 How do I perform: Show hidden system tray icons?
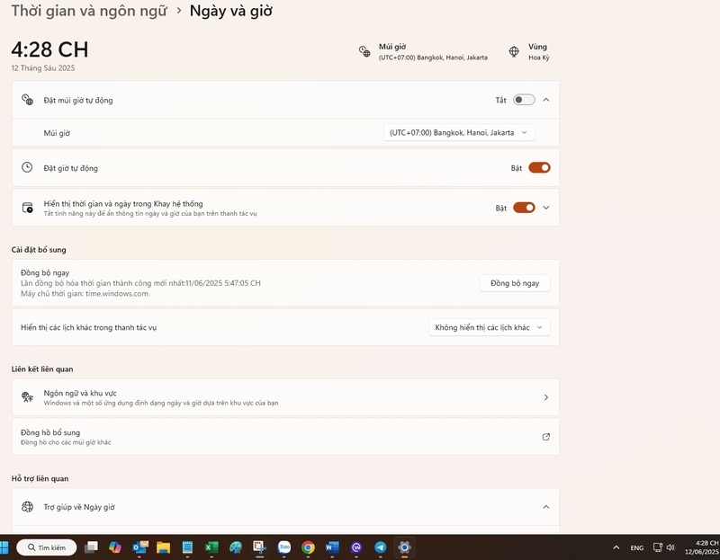coord(616,547)
